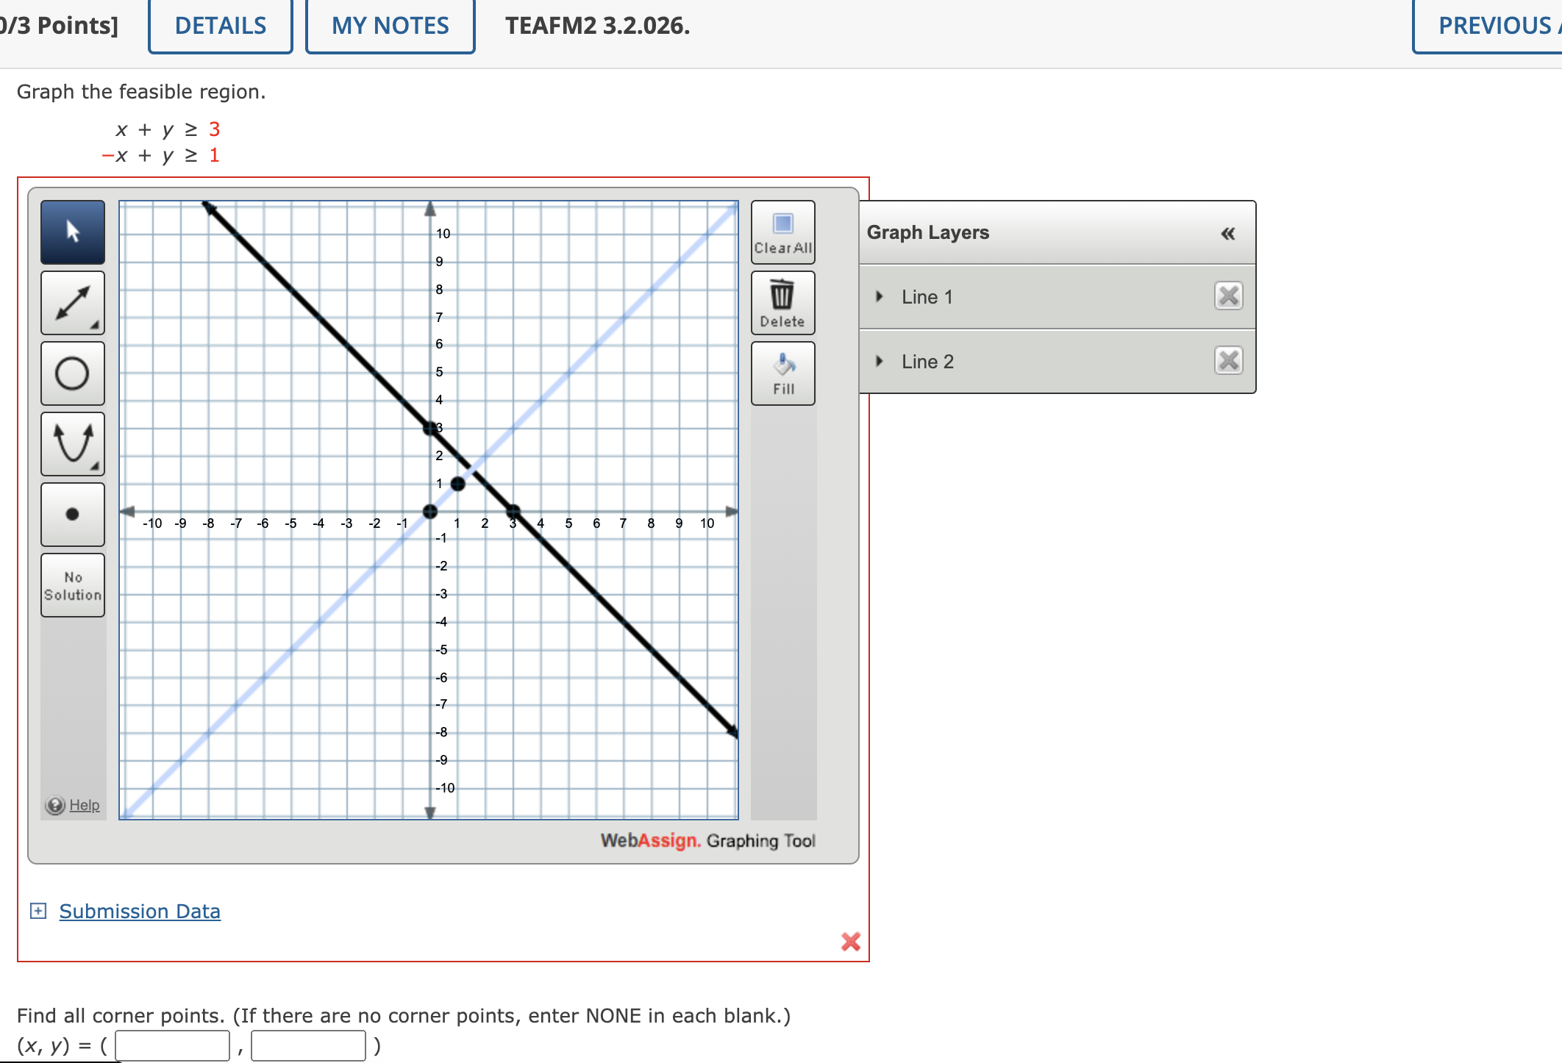Expand Line 1 layer details

(878, 296)
